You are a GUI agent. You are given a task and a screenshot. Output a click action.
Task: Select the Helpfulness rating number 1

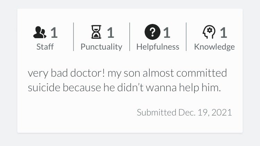point(167,33)
